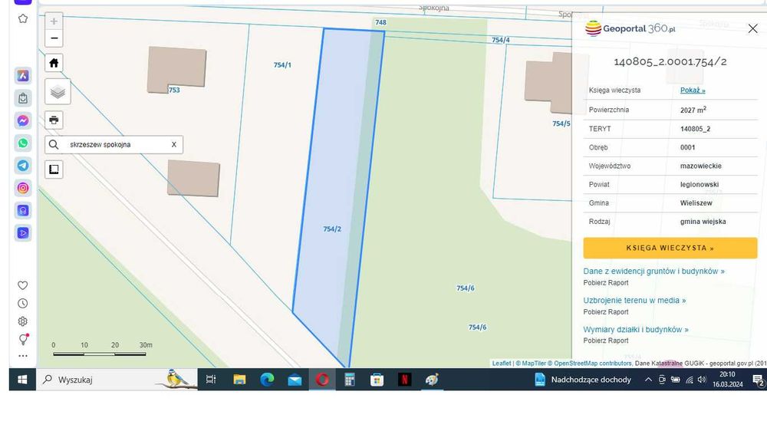Click parcel label 748 near the road
The width and height of the screenshot is (767, 431).
click(x=380, y=22)
